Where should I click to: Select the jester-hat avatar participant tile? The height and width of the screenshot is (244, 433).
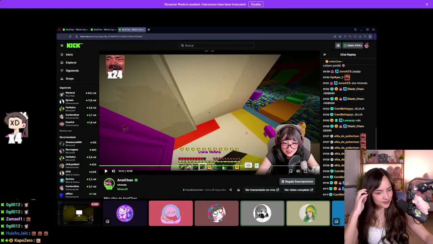pos(216,213)
